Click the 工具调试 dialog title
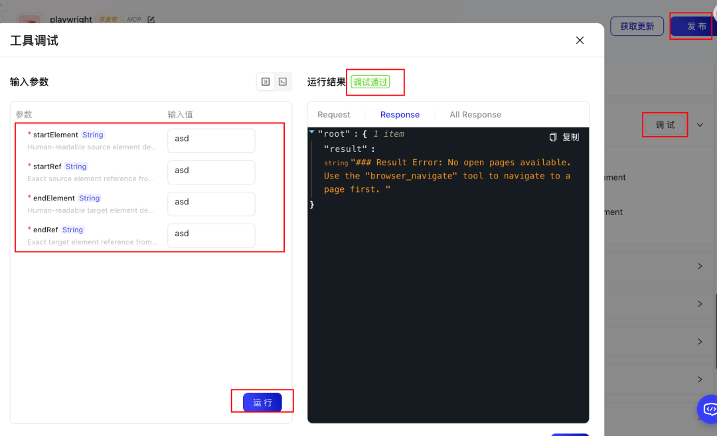The width and height of the screenshot is (717, 436). pos(35,40)
